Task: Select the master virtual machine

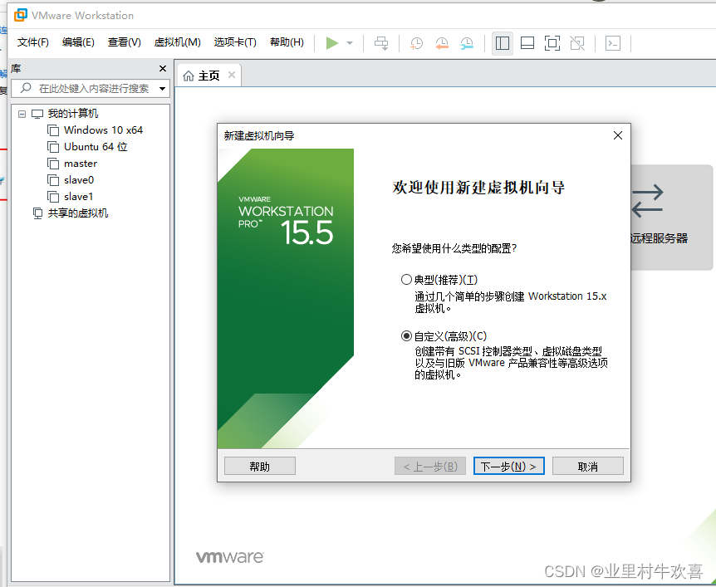Action: coord(81,164)
